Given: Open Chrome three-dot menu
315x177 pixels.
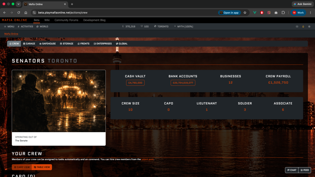Looking at the screenshot, I should click(310, 12).
